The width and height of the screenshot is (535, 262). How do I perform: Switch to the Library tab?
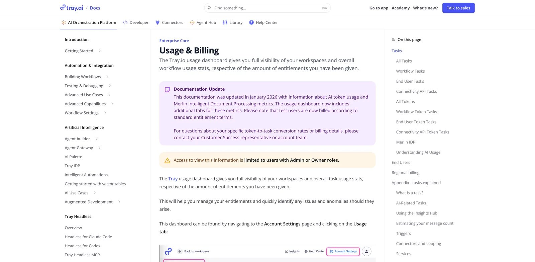click(232, 22)
